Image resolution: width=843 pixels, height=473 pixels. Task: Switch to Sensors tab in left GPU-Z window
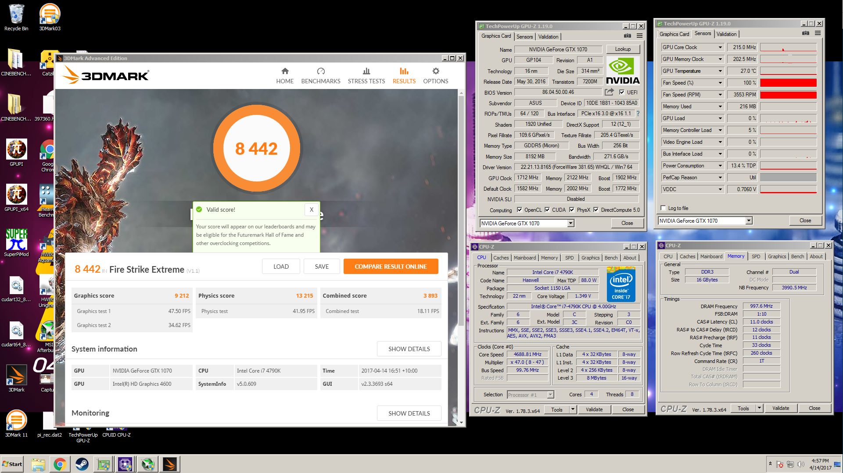point(524,37)
